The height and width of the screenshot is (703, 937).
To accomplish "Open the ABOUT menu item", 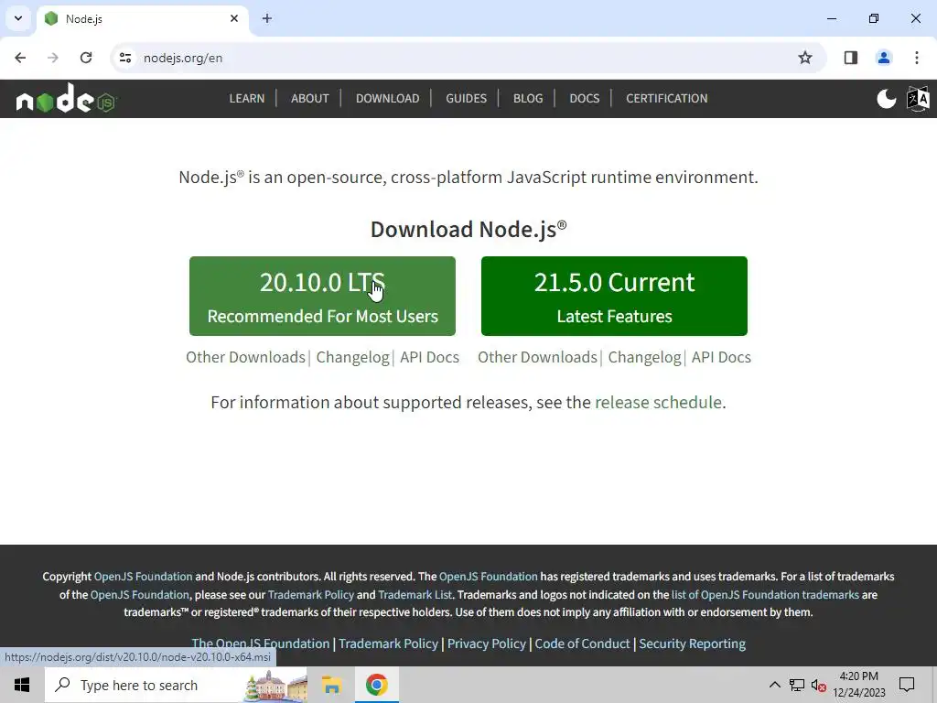I will 309,98.
